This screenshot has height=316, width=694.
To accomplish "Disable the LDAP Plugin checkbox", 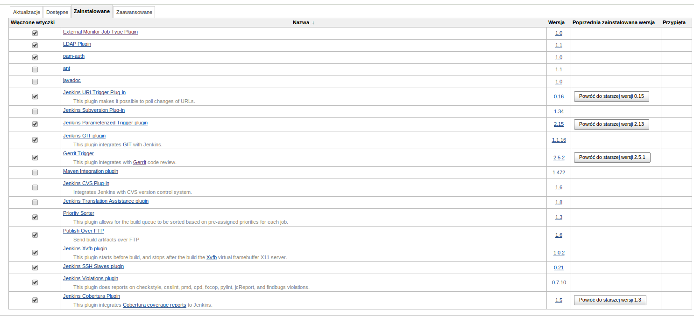I will coord(35,46).
